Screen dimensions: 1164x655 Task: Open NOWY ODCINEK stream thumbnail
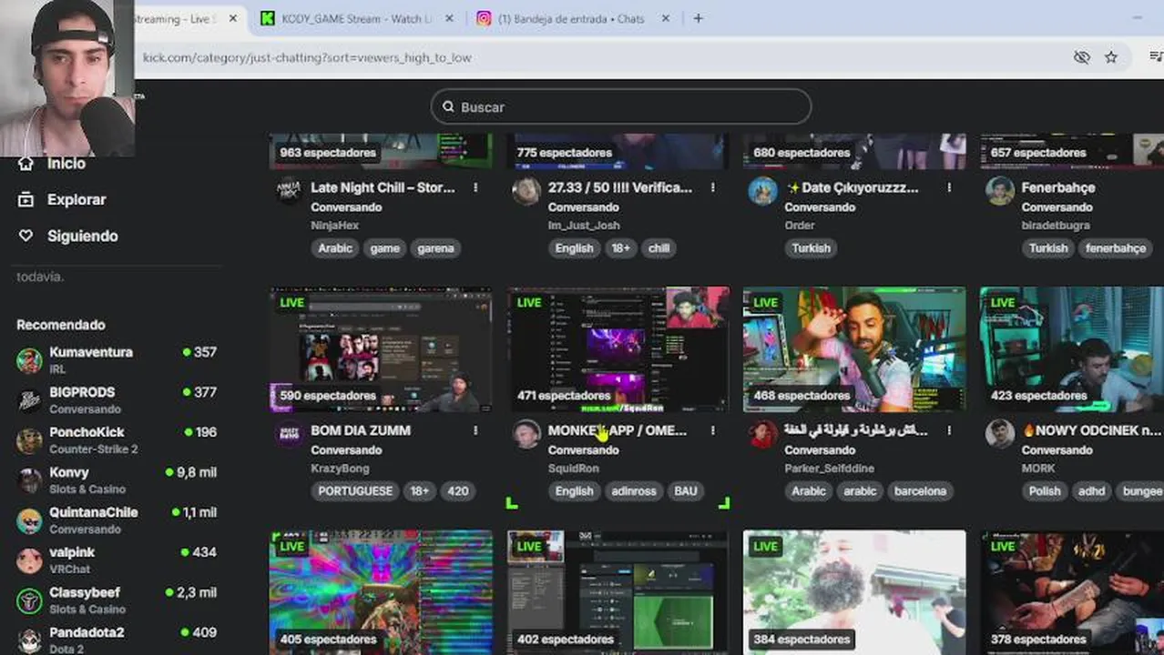coord(1072,349)
